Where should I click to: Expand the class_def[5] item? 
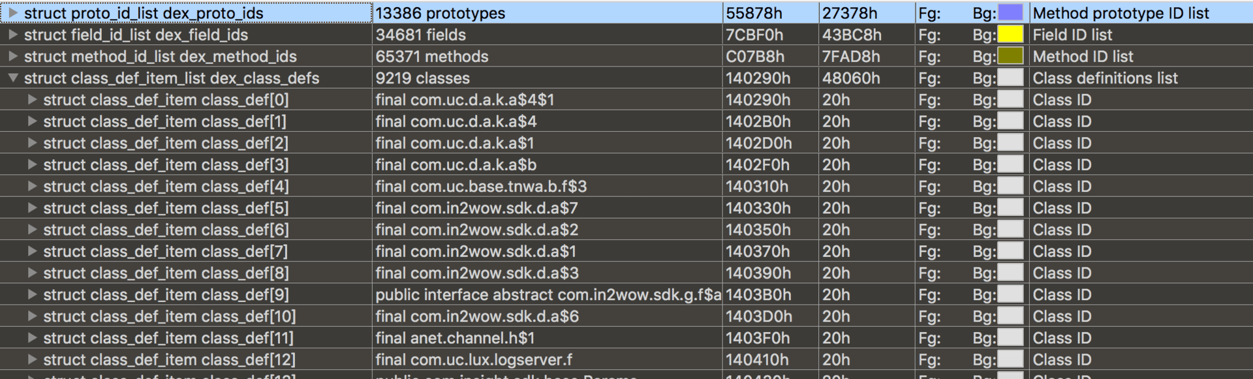tap(32, 208)
